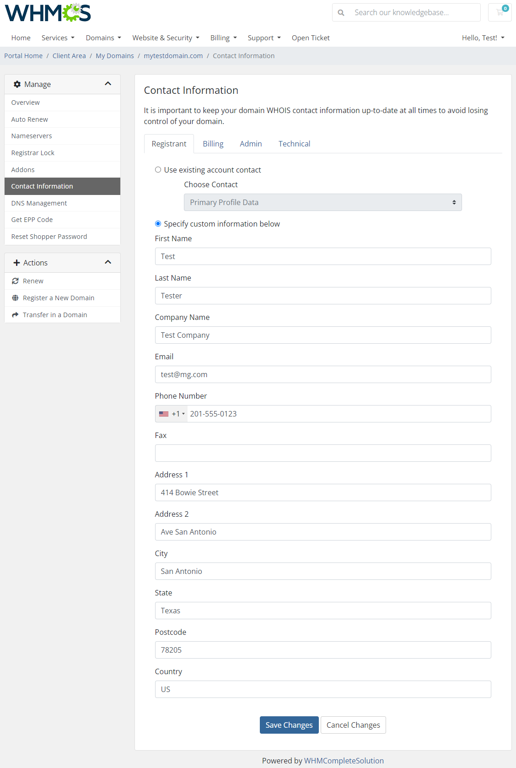Select Specify custom information below radio
This screenshot has height=768, width=516.
click(x=158, y=224)
